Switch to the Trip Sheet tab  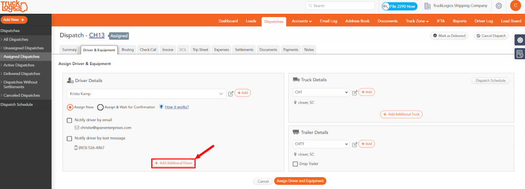tap(200, 50)
